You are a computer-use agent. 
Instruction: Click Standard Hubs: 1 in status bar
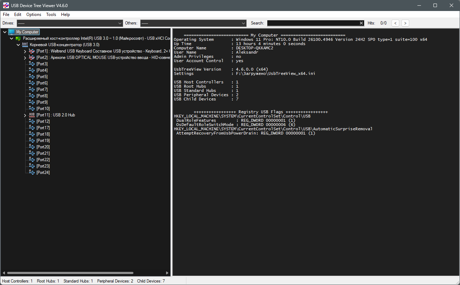point(78,281)
